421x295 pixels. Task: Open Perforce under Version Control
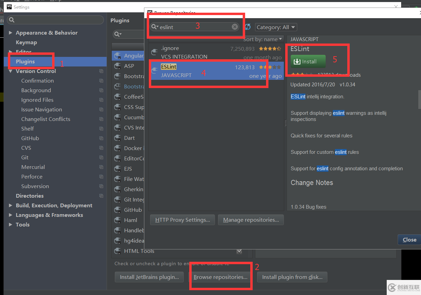[32, 177]
